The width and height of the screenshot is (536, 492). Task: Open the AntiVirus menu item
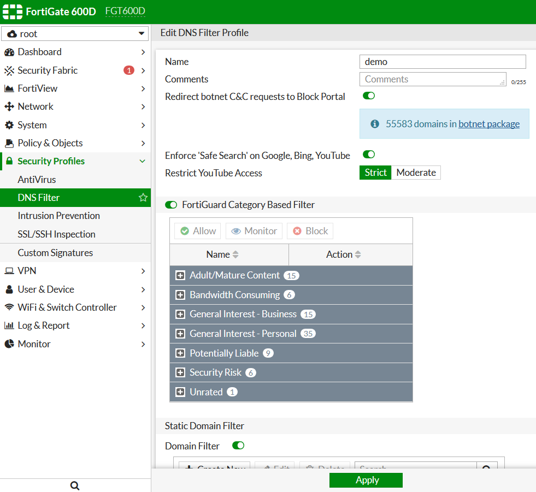[37, 180]
